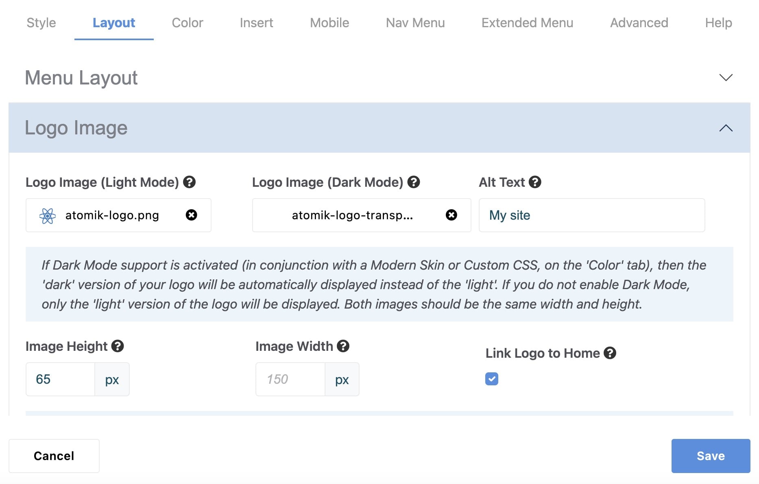Remove atomik-logo.png light mode image
This screenshot has width=759, height=484.
(x=192, y=215)
